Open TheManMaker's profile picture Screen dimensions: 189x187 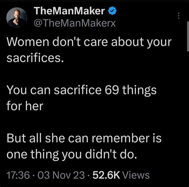pyautogui.click(x=17, y=18)
